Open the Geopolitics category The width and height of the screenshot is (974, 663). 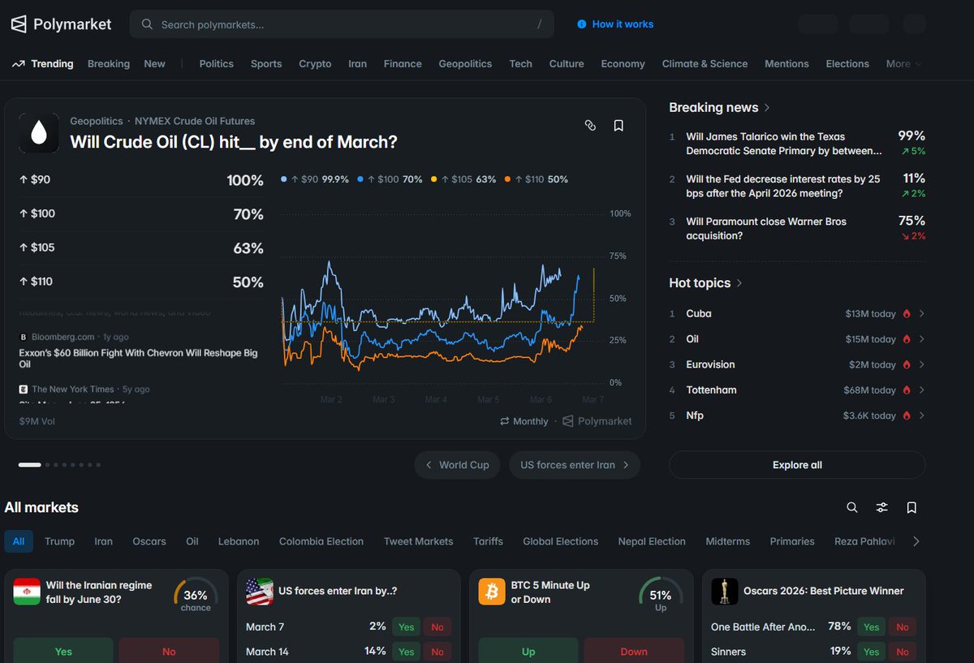[x=465, y=63]
